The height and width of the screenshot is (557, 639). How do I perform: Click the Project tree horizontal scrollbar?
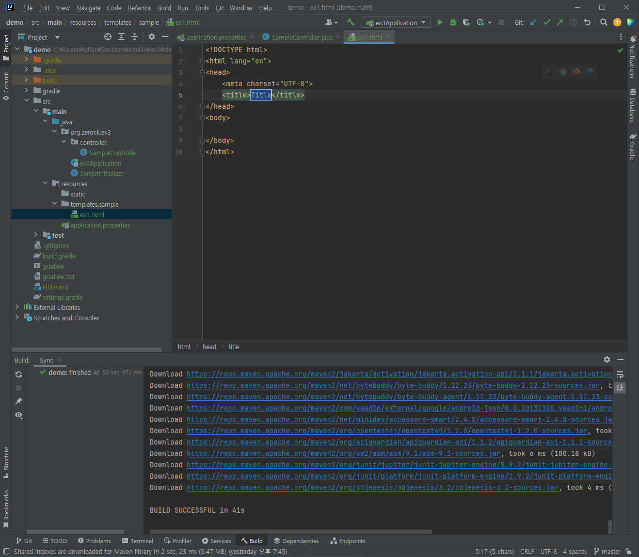click(87, 349)
